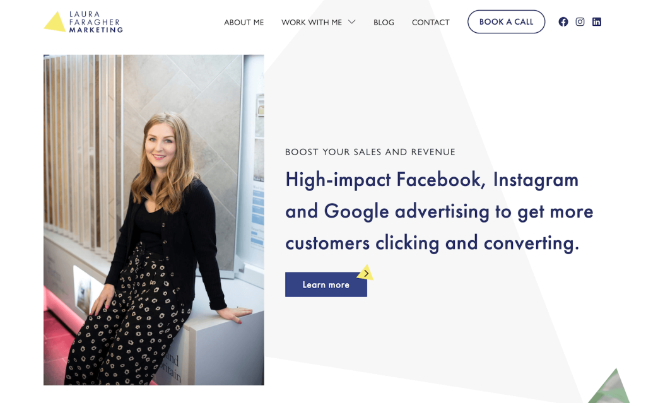Click the headline line about Google advertising
Screen dimensions: 646x403
[439, 212]
